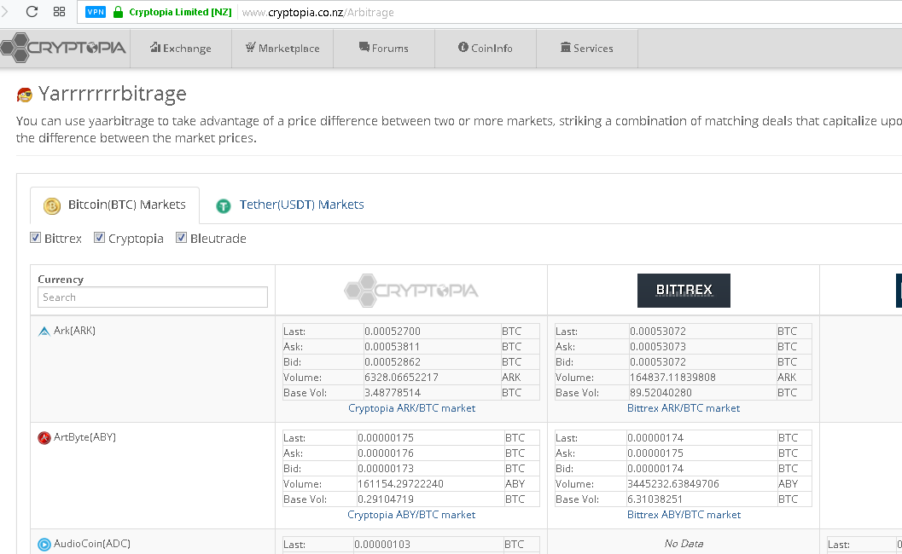Disable the Bleutrade checkbox

[x=182, y=238]
